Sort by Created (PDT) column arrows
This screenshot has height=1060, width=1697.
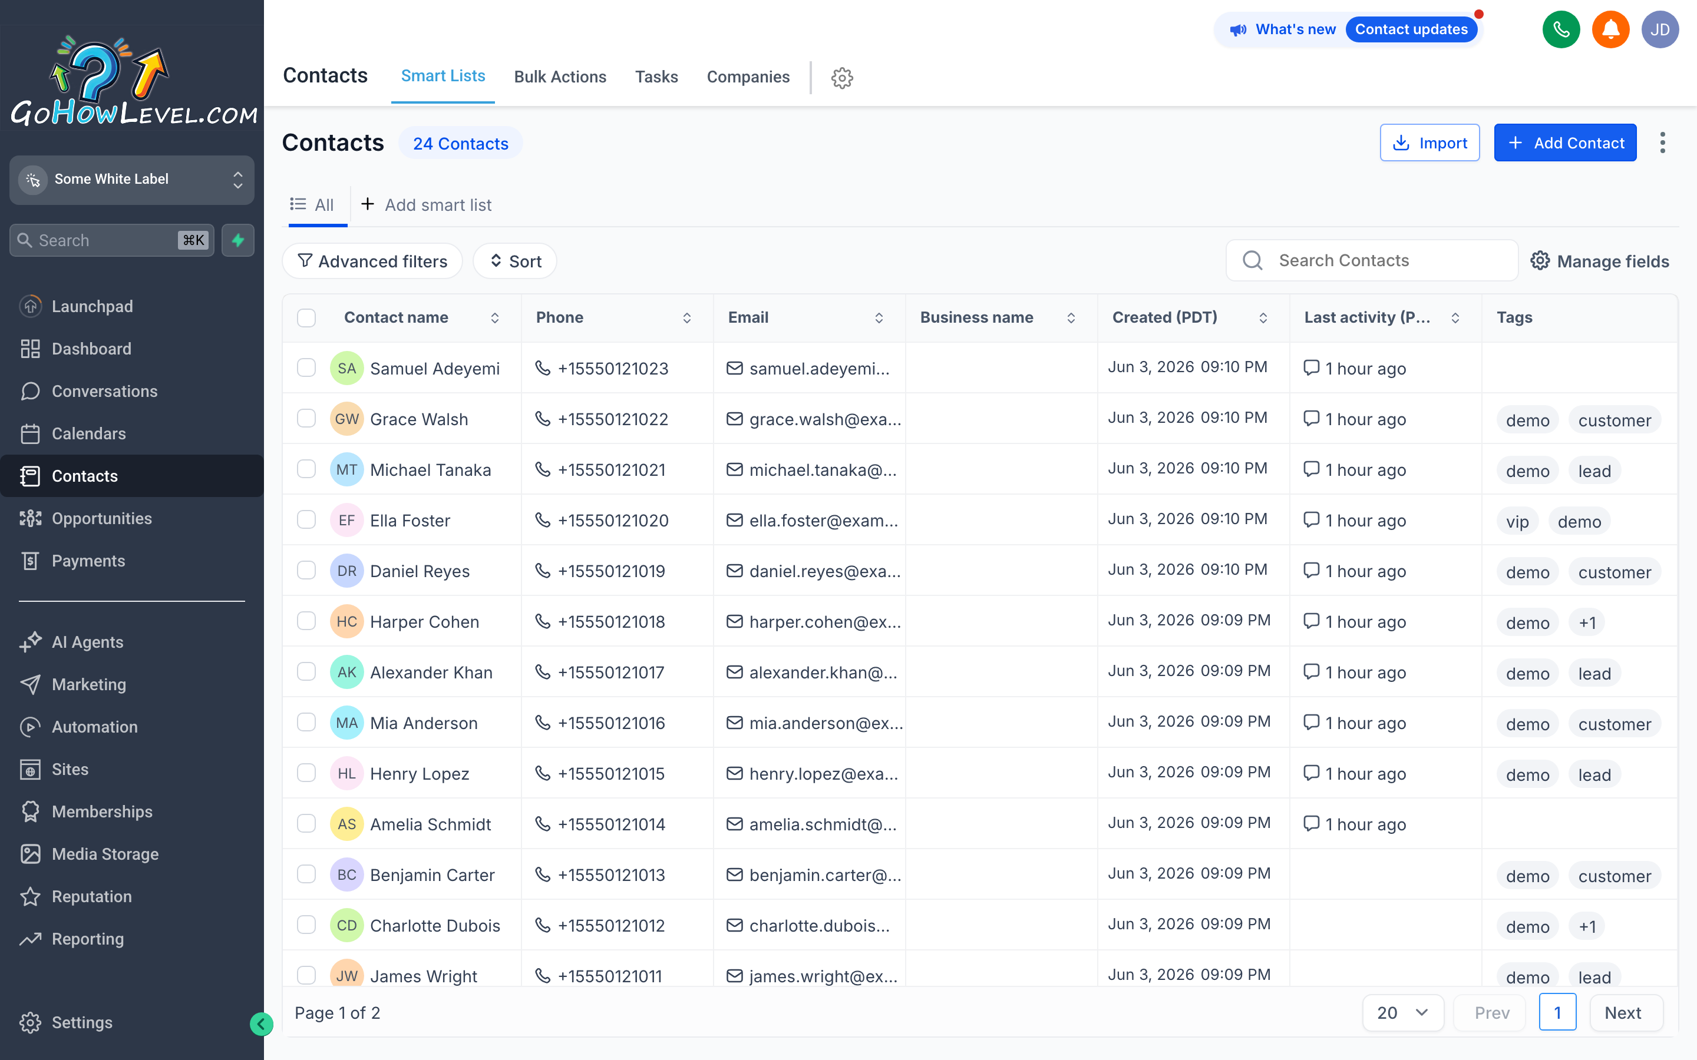pos(1263,317)
